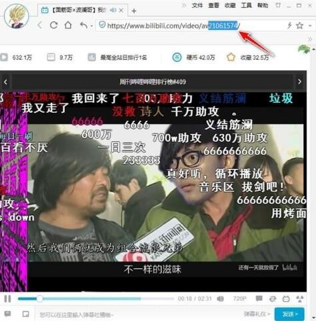Go to the previous playlist video

(x=5, y=82)
